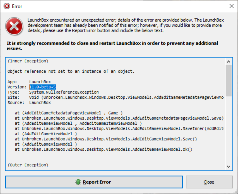The height and width of the screenshot is (194, 238).
Task: Click the highlighted 11.0-beta-5 version text
Action: point(42,87)
